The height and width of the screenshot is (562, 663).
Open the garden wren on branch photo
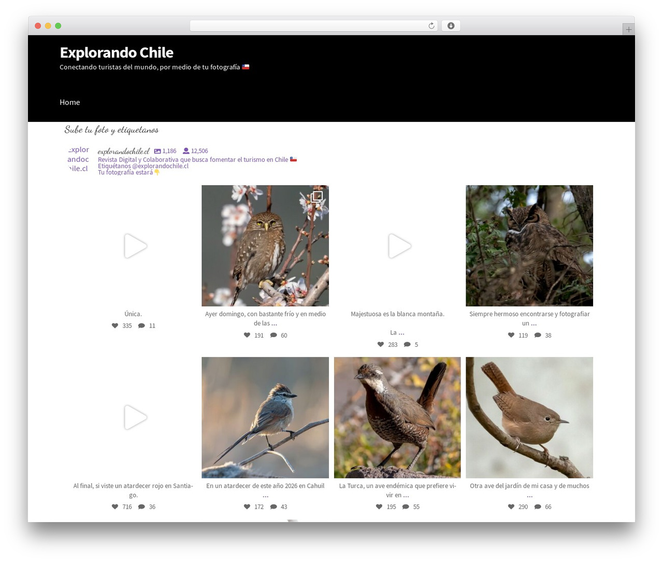[x=529, y=417]
